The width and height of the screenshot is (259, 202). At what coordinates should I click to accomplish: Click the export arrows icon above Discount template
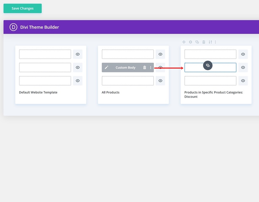210,42
